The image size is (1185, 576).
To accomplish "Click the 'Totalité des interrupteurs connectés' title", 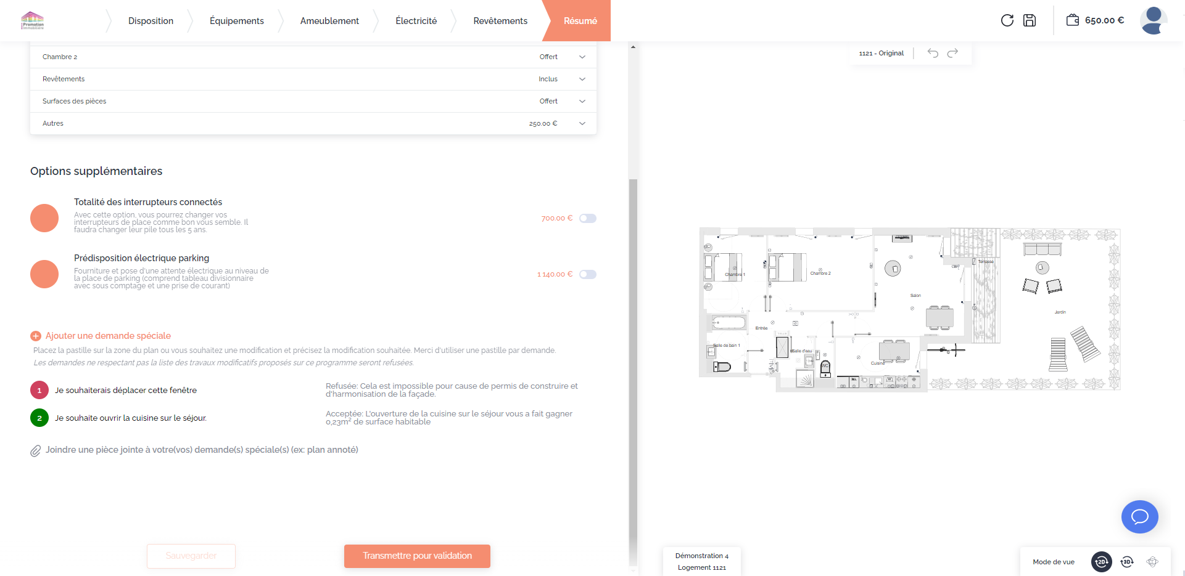I will (x=148, y=202).
